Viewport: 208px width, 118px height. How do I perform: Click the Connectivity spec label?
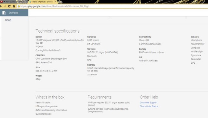point(145,37)
